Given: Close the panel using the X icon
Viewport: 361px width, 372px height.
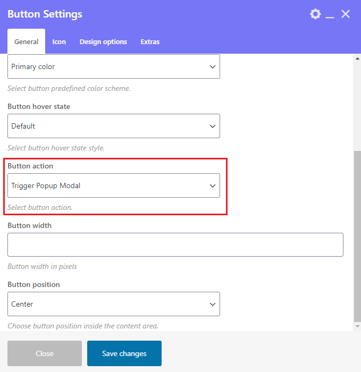Looking at the screenshot, I should [x=346, y=14].
